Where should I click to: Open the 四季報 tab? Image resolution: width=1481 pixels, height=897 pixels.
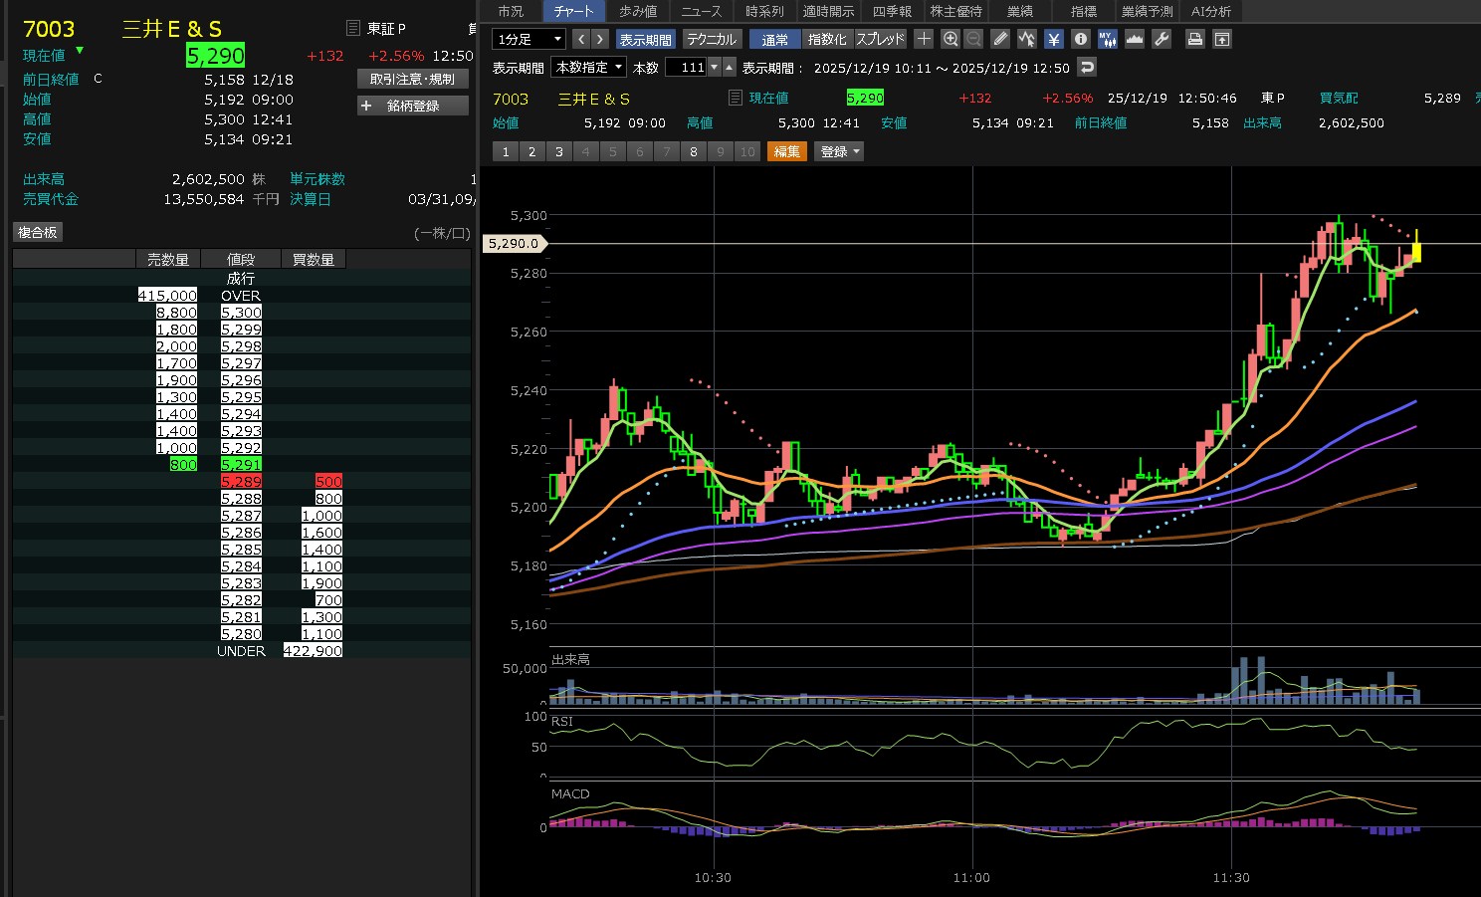click(x=892, y=11)
